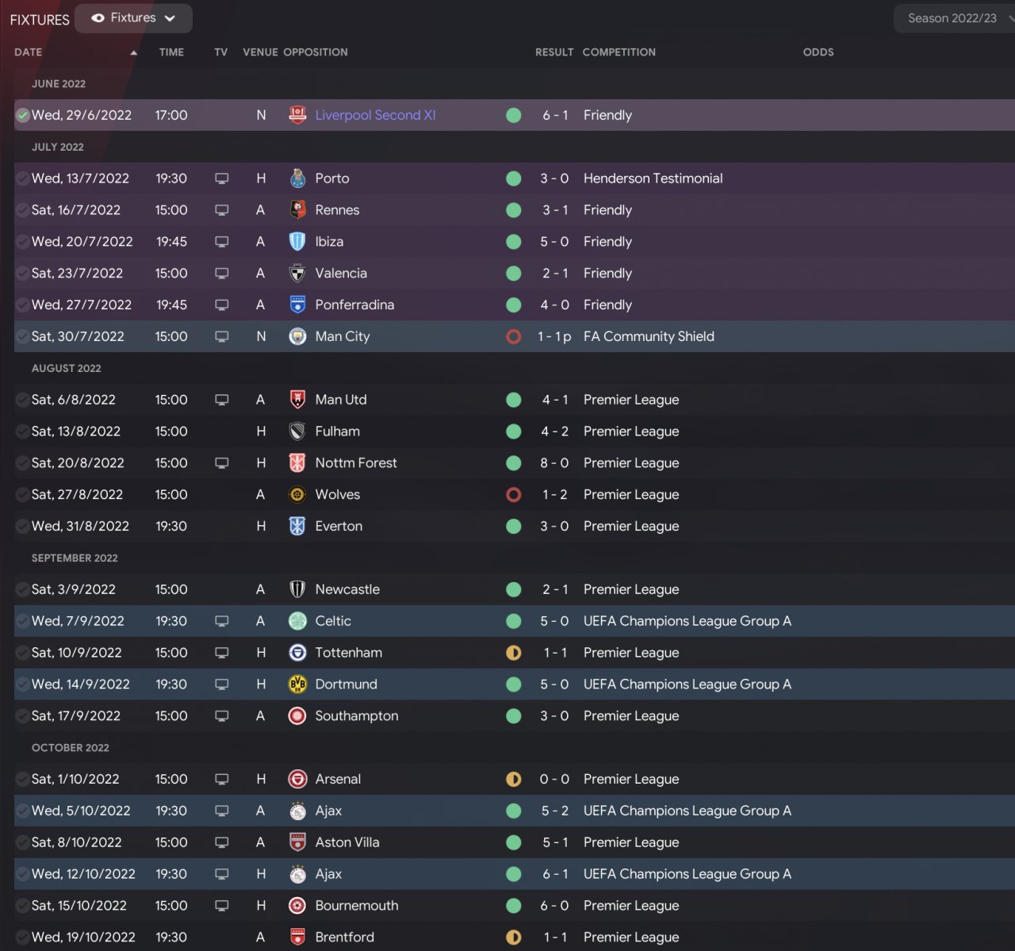This screenshot has width=1015, height=951.
Task: Sort fixtures by the Date column arrow
Action: [133, 52]
